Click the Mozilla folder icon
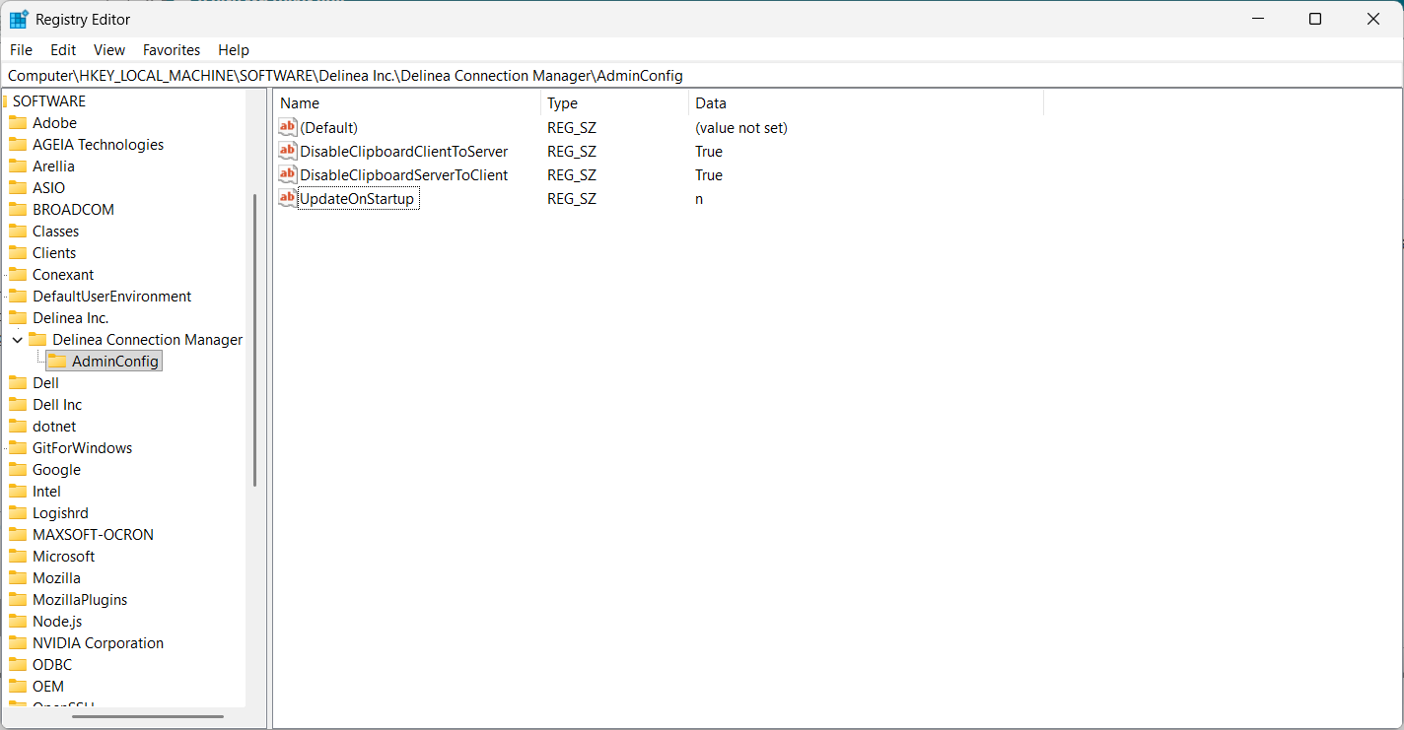 18,578
